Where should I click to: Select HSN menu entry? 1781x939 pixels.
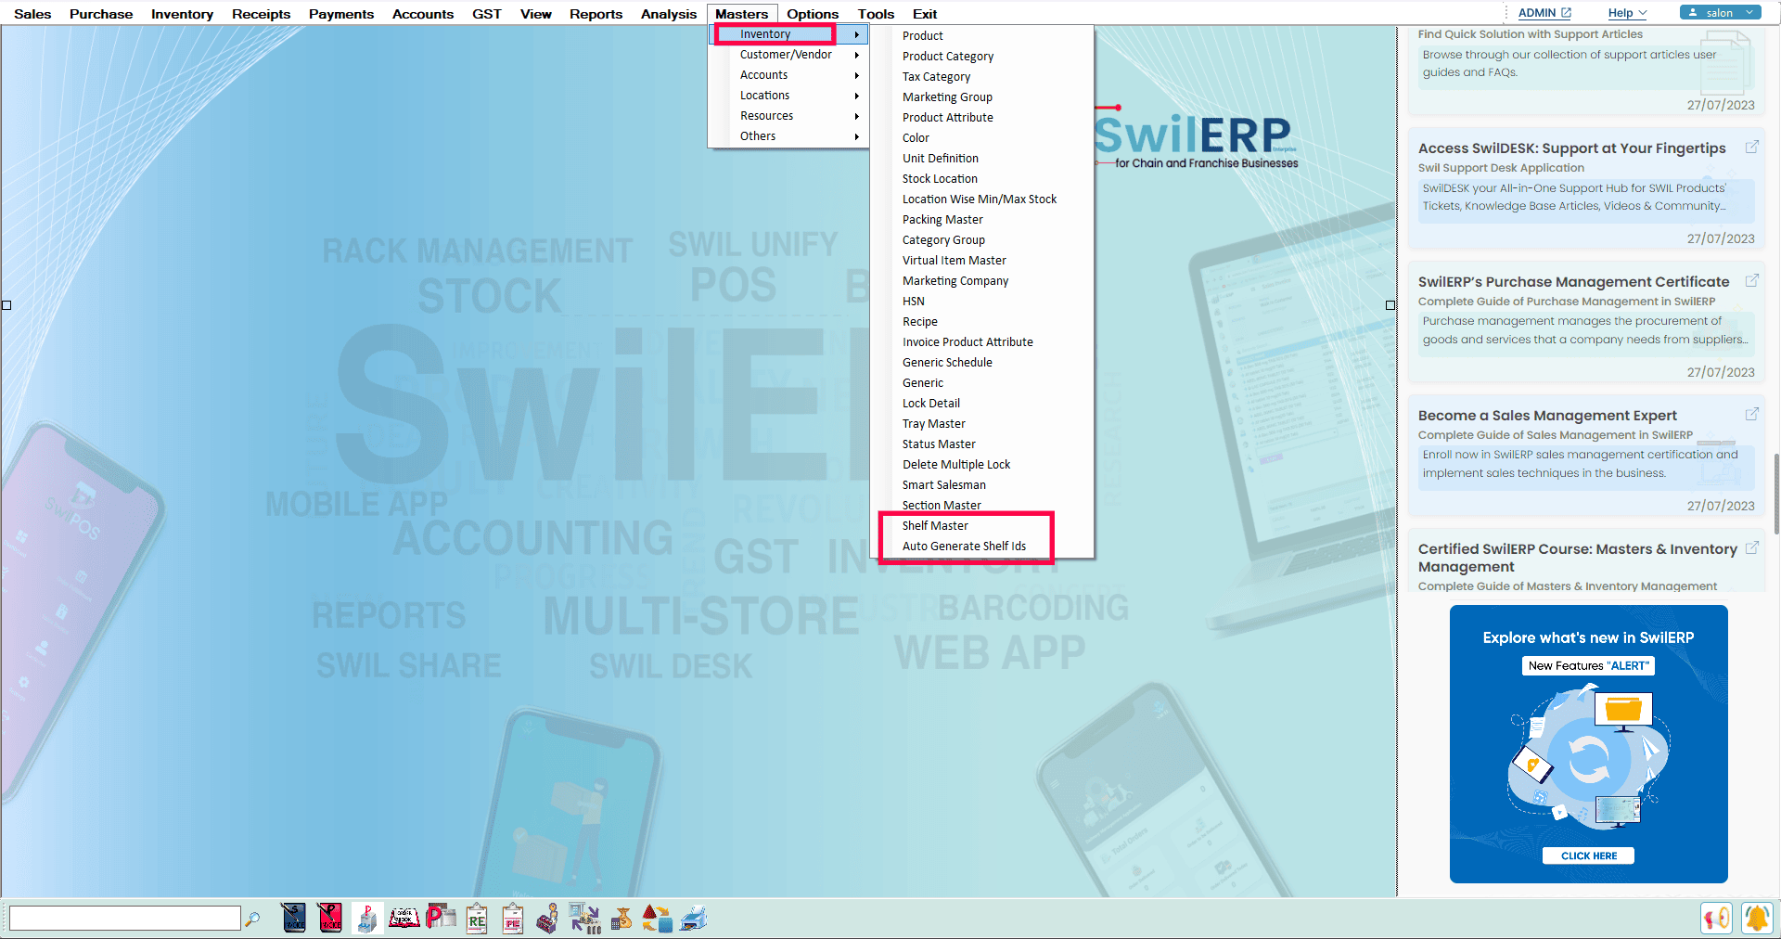981,302
